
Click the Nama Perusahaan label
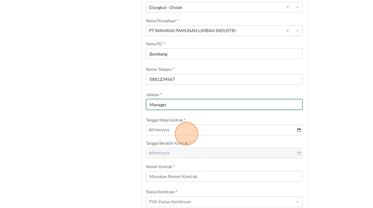click(161, 21)
